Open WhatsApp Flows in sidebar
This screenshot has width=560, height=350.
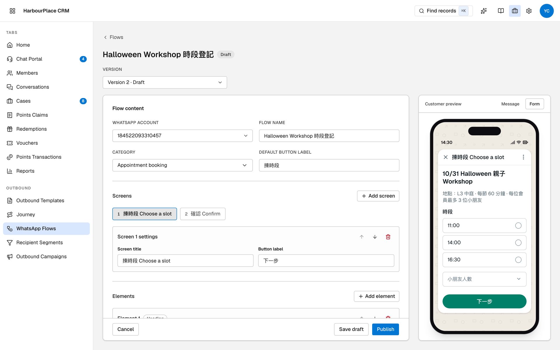(x=47, y=228)
